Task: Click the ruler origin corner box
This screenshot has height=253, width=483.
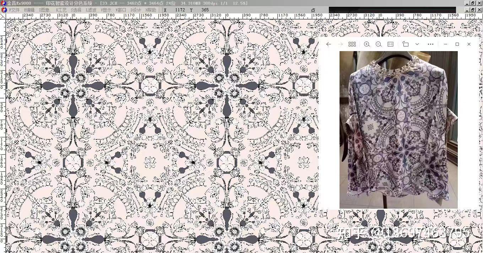Action: [2, 16]
